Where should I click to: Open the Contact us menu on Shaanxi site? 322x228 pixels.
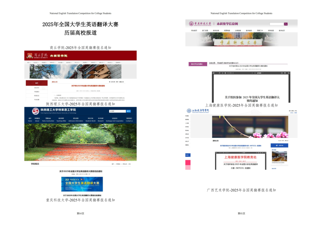tap(129, 120)
